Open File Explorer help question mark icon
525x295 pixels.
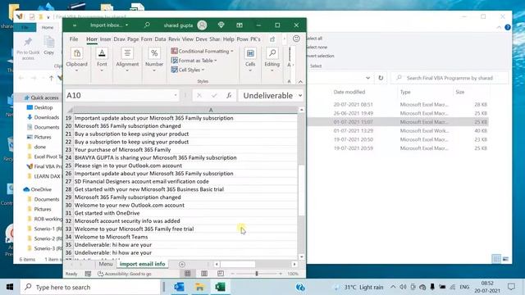508,27
